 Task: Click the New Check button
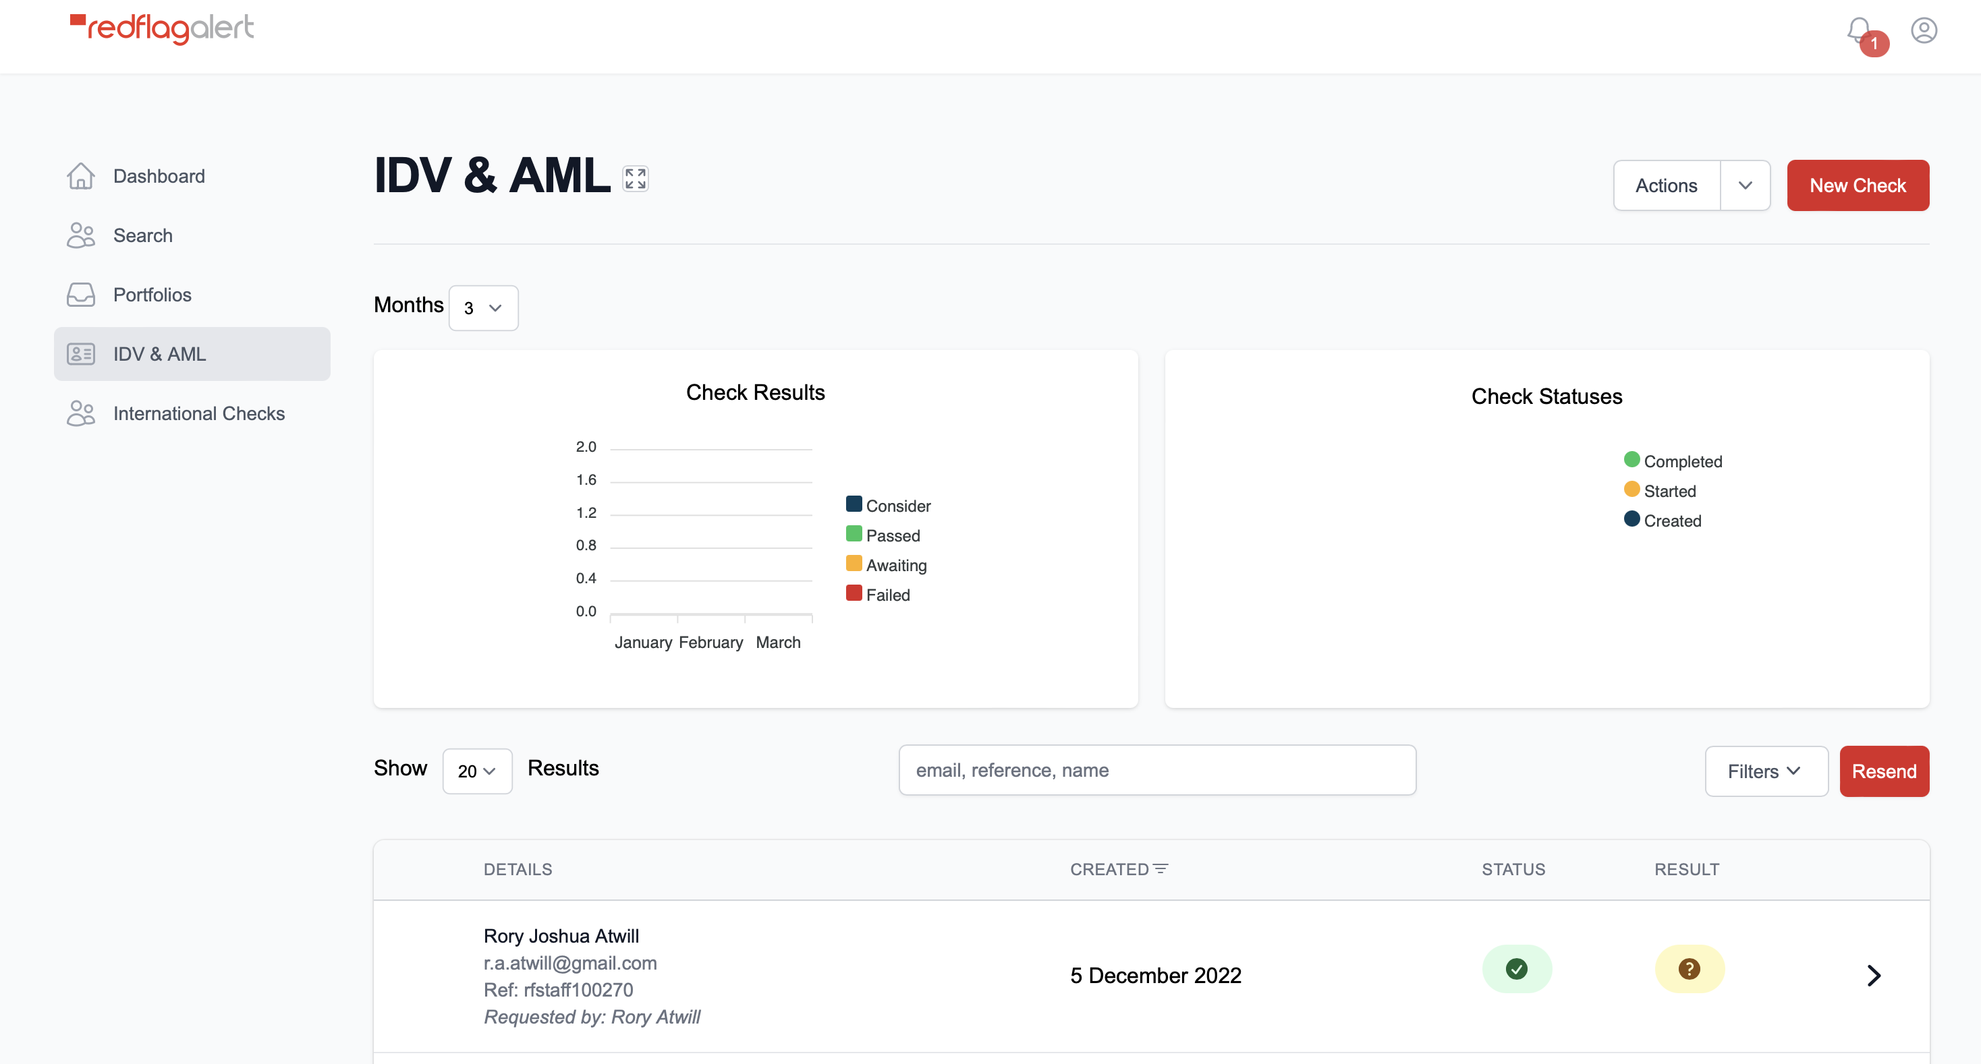[1857, 185]
